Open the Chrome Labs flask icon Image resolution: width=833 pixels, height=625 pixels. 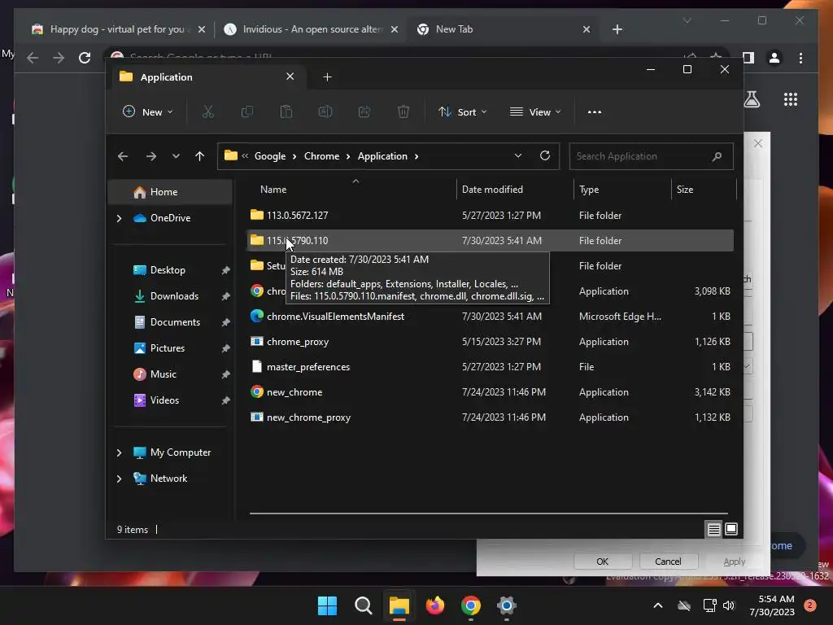coord(752,99)
